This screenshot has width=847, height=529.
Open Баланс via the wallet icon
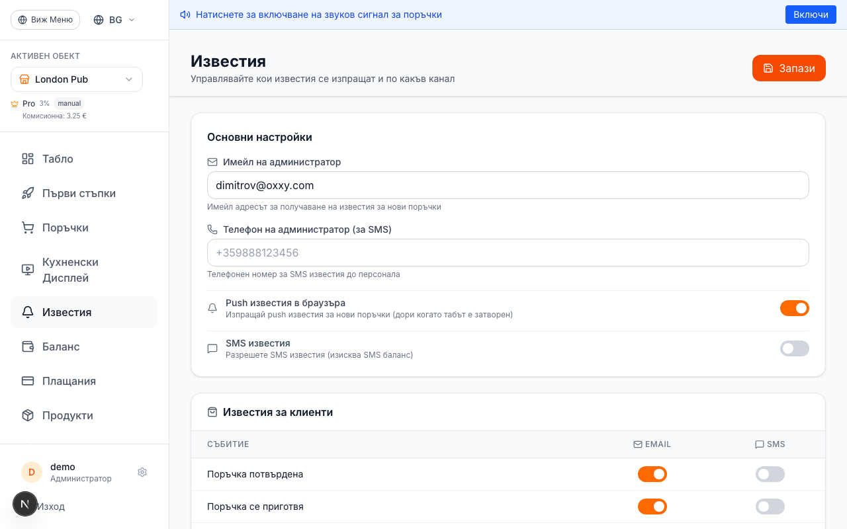[27, 346]
